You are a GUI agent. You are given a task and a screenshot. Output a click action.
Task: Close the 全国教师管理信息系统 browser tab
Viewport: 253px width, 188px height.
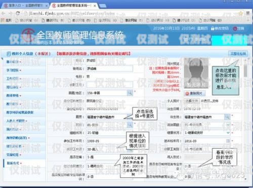click(x=95, y=6)
